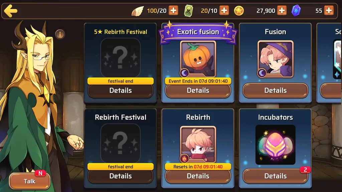The height and width of the screenshot is (192, 342).
Task: Open the info icon near the character
Action: click(60, 34)
